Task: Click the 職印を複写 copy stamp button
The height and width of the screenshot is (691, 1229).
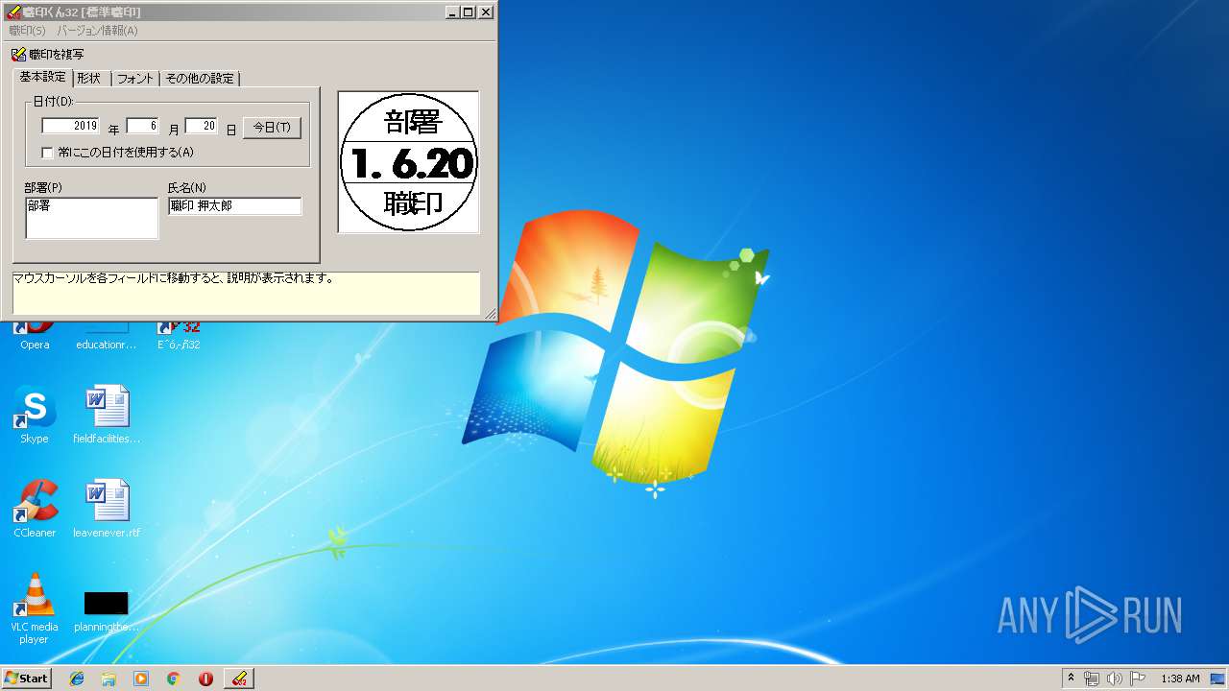Action: click(48, 55)
